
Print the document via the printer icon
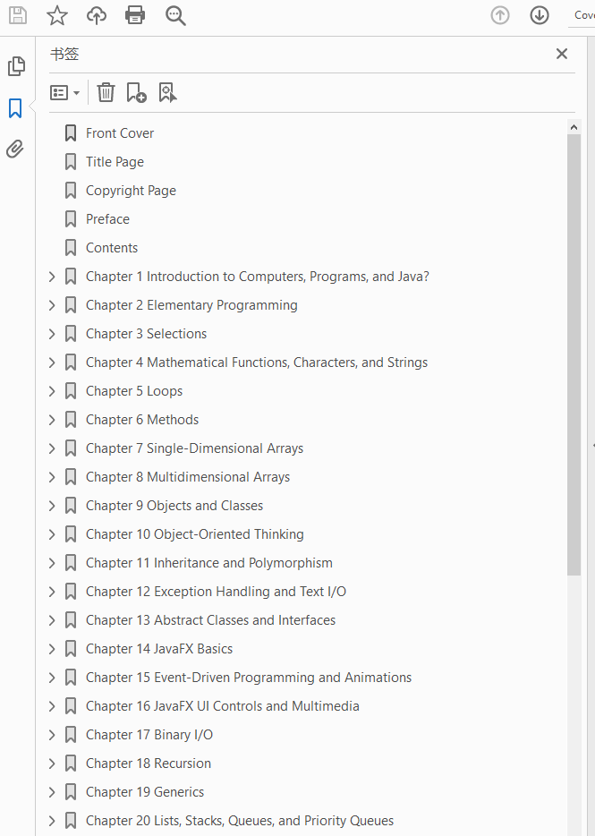[135, 15]
